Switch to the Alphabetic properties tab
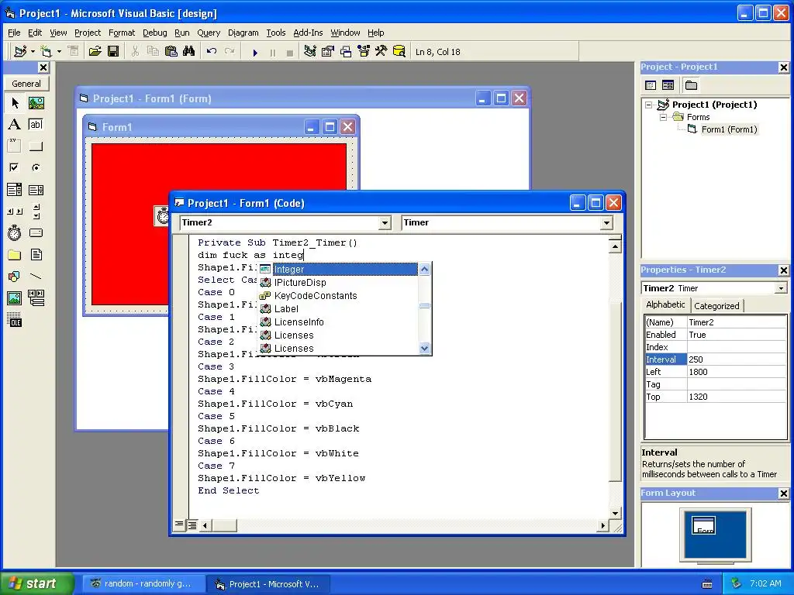Viewport: 794px width, 595px height. tap(665, 304)
